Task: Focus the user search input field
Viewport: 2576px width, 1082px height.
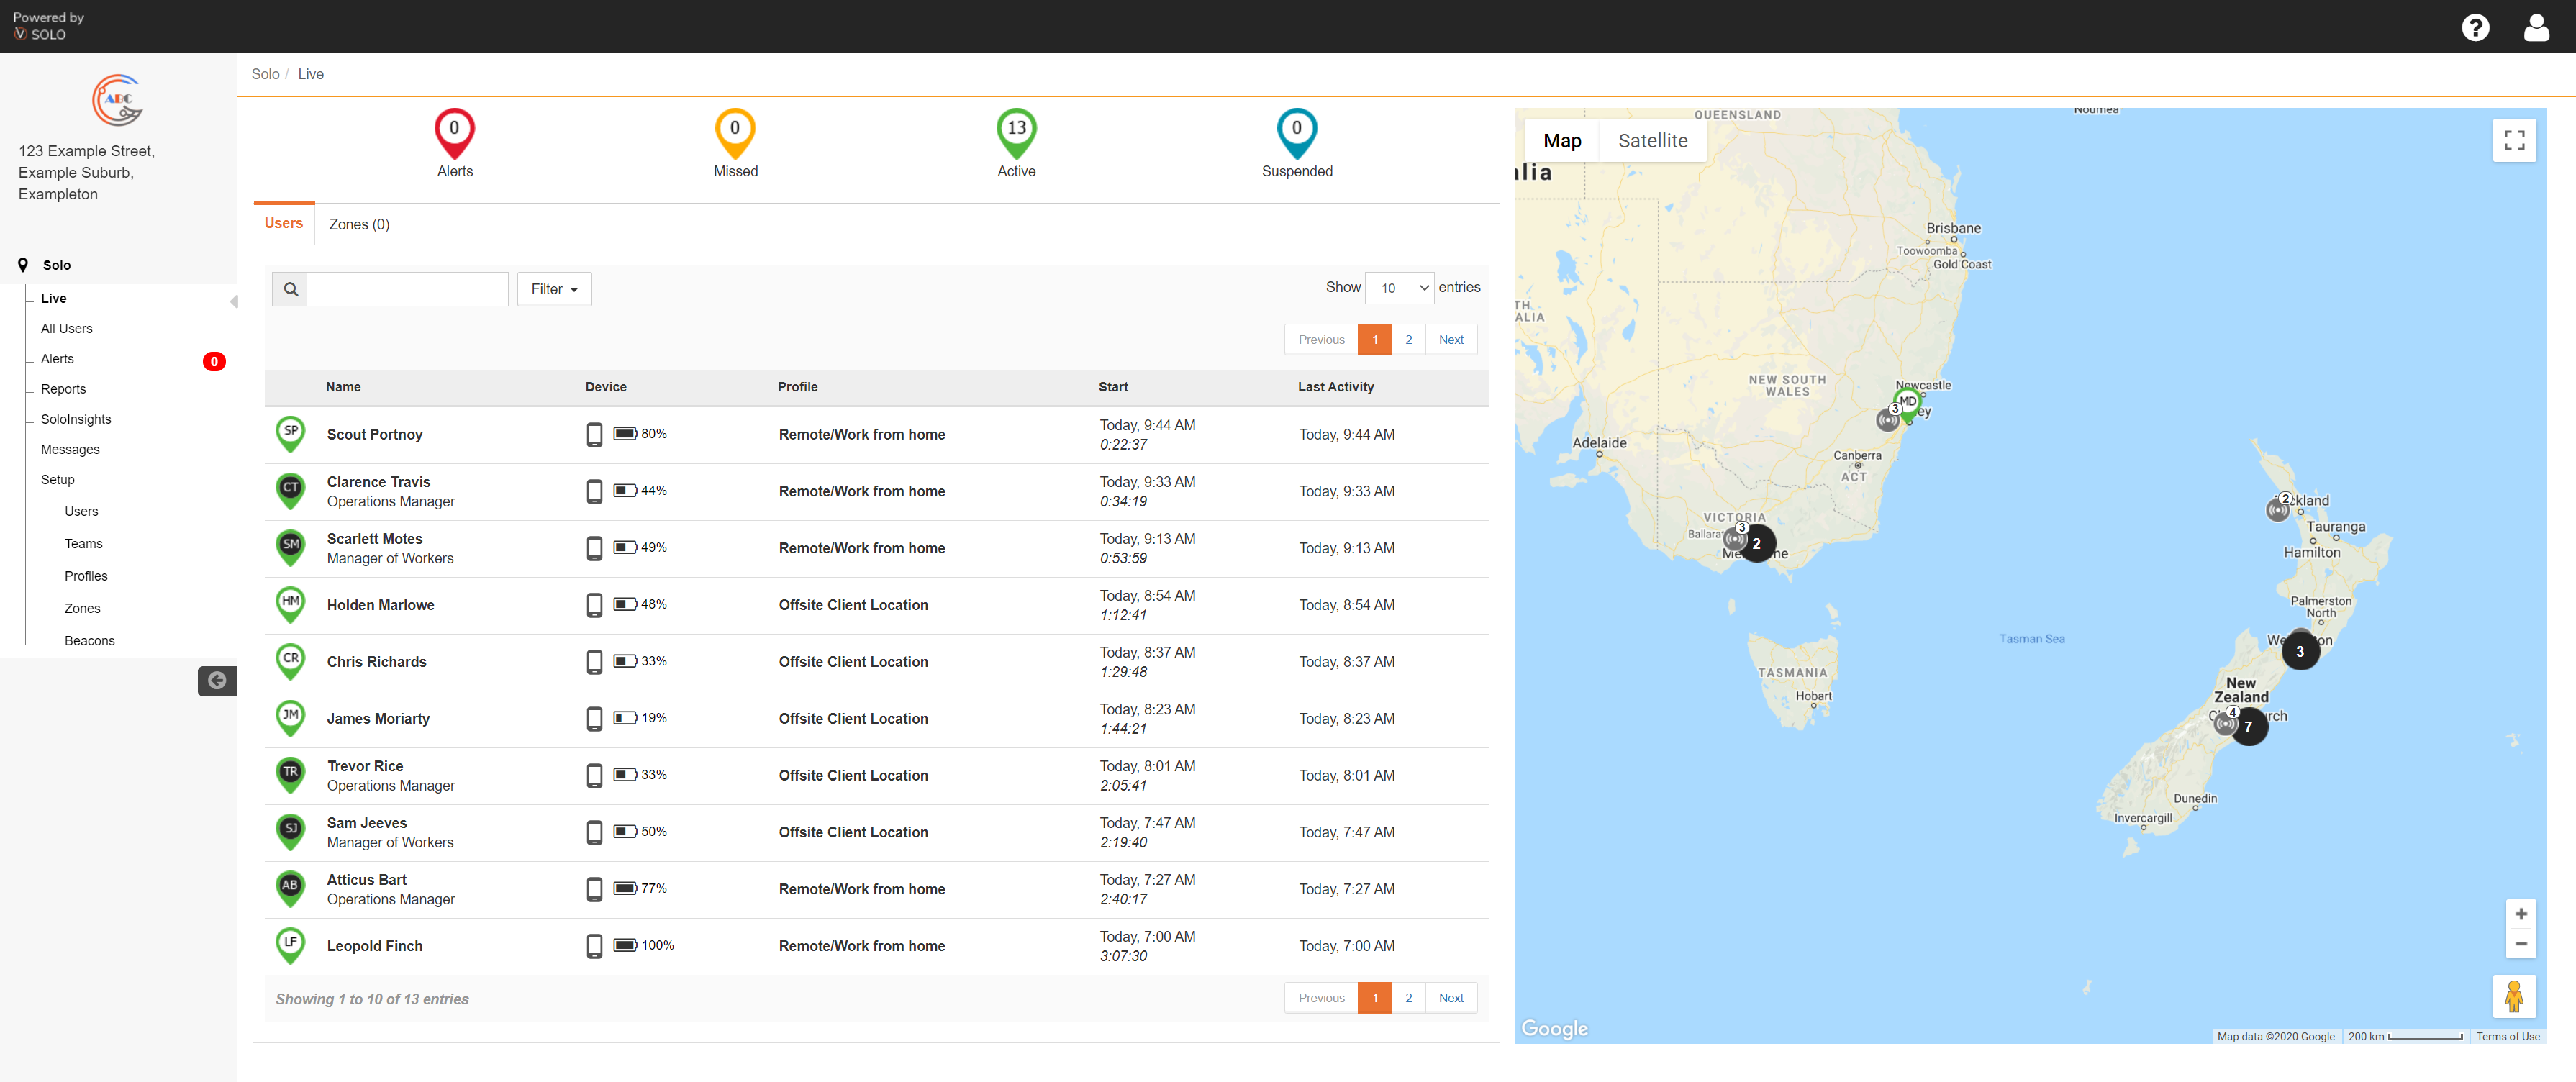Action: point(408,289)
